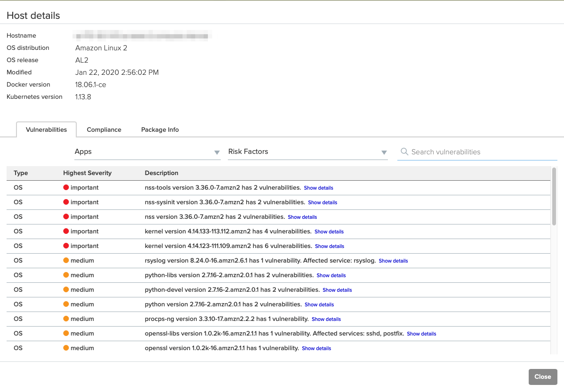Click red severity dot for nss-tools
Viewport: 564px width, 392px height.
(x=66, y=187)
